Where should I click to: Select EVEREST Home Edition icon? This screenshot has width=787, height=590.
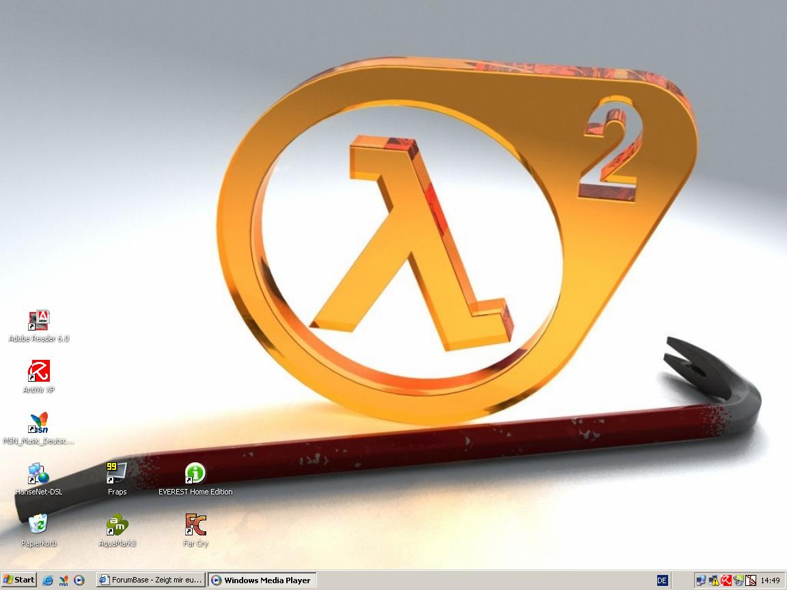coord(195,479)
